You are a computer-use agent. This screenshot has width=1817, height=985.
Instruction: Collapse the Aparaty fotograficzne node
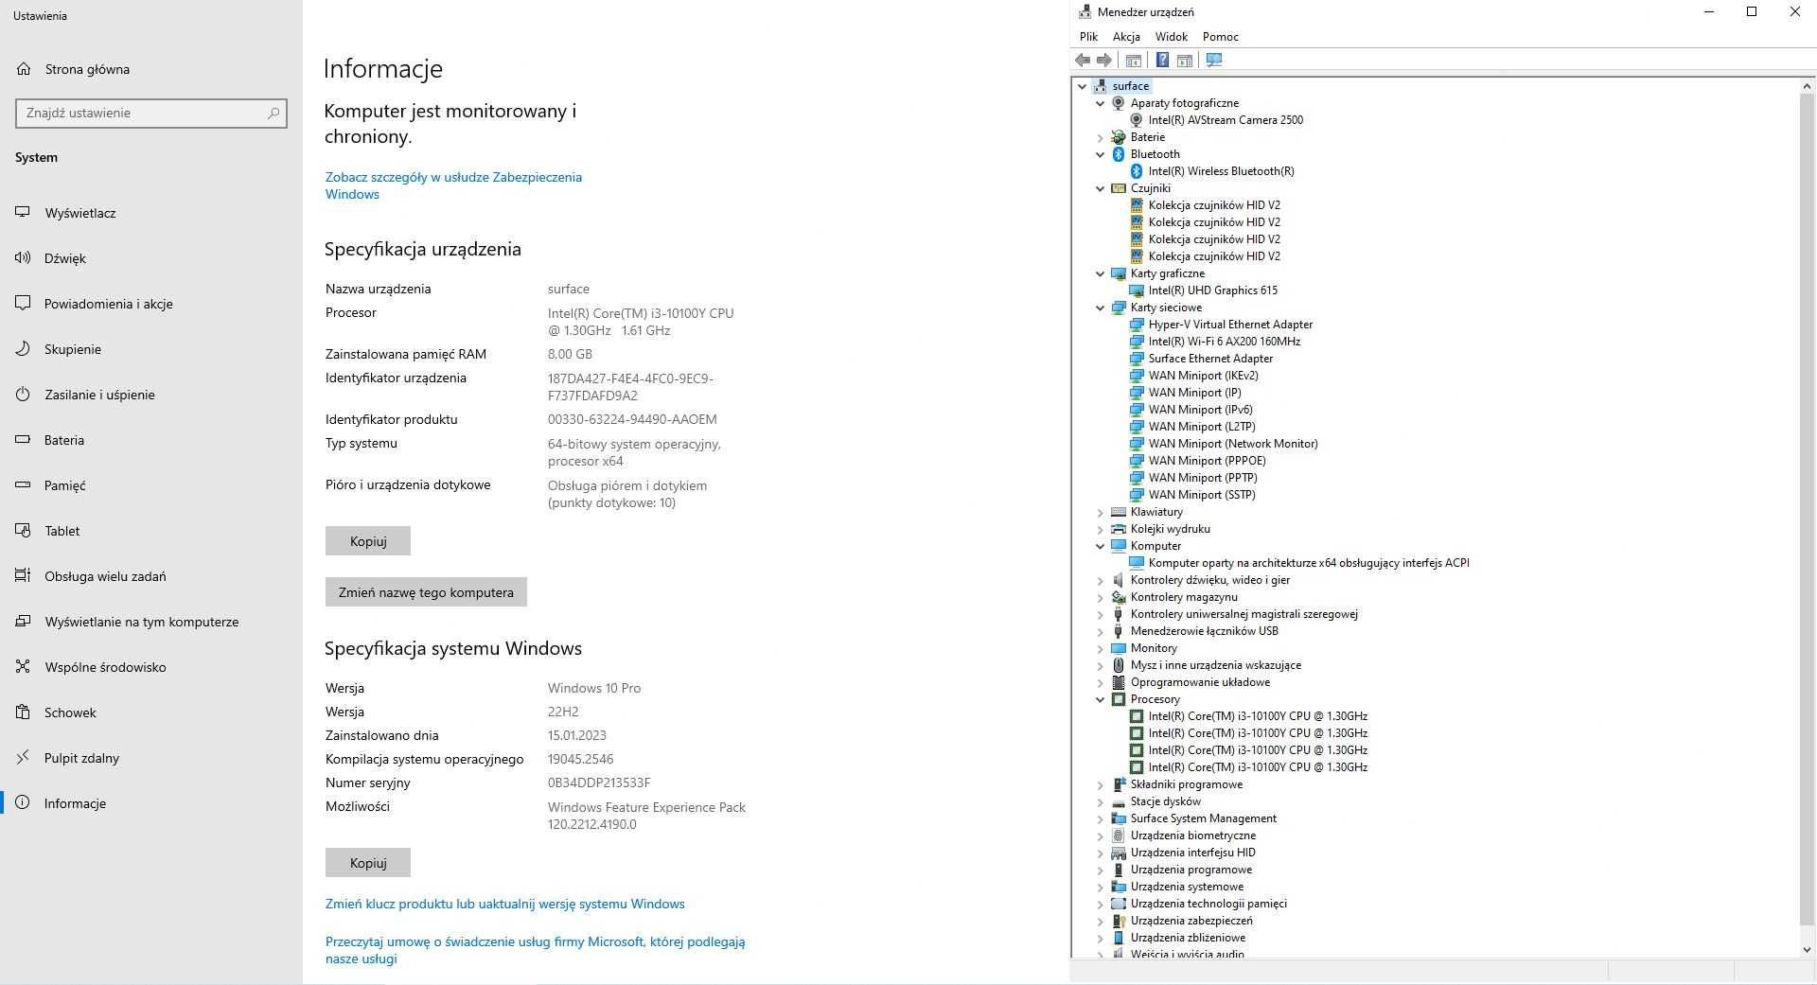tap(1100, 103)
